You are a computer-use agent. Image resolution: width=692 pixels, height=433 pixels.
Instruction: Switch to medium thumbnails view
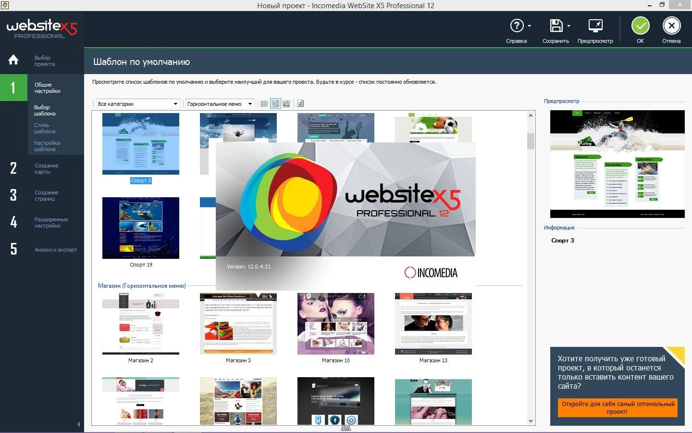(275, 103)
